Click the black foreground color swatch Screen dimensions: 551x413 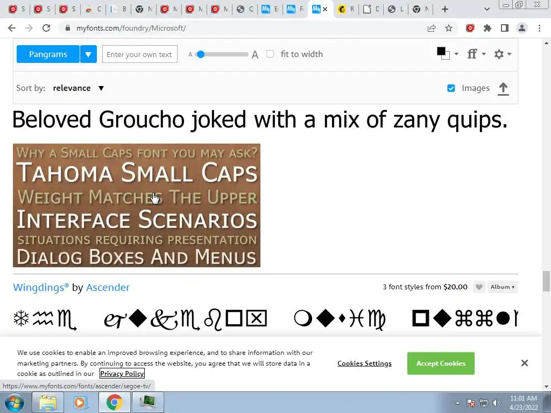441,52
